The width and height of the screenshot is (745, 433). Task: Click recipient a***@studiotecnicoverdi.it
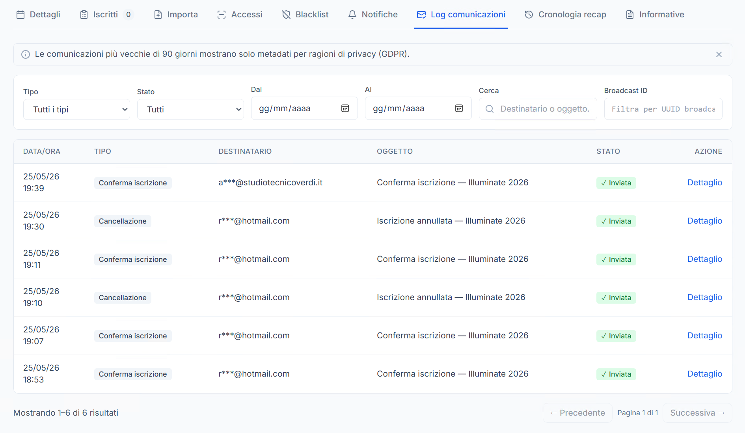tap(270, 183)
